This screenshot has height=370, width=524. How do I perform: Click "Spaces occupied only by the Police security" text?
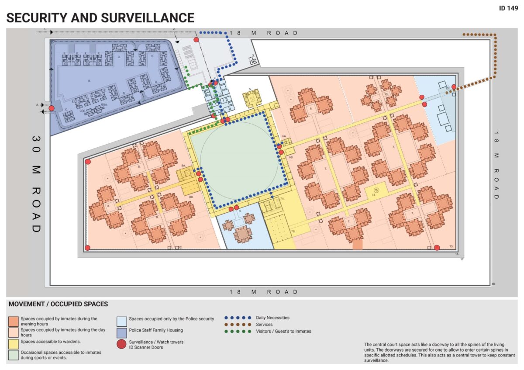pos(172,319)
